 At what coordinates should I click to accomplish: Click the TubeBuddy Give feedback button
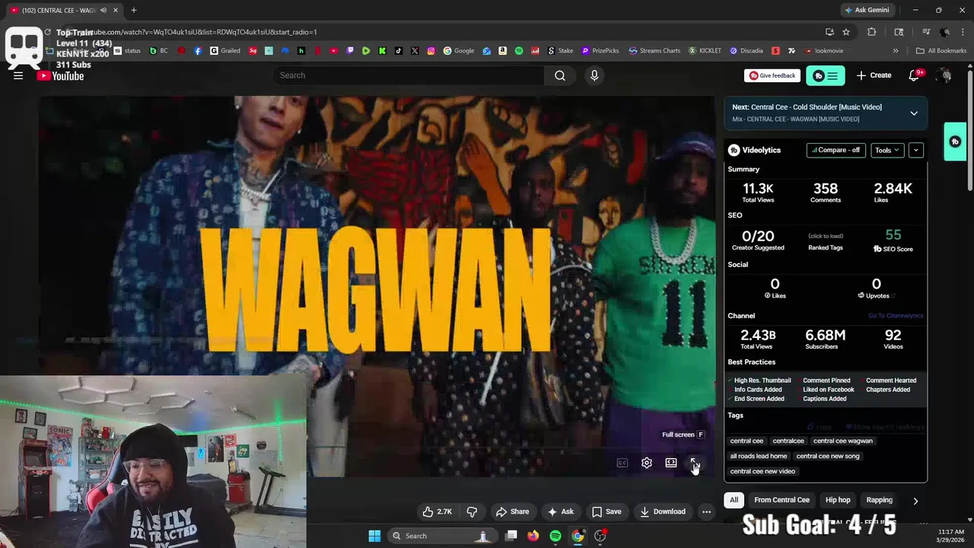(x=772, y=75)
